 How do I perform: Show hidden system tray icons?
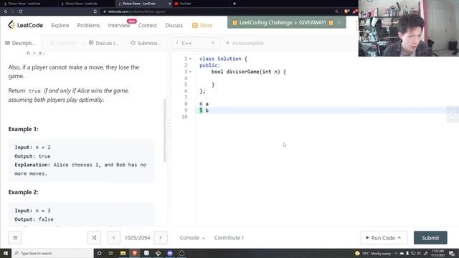(x=396, y=253)
